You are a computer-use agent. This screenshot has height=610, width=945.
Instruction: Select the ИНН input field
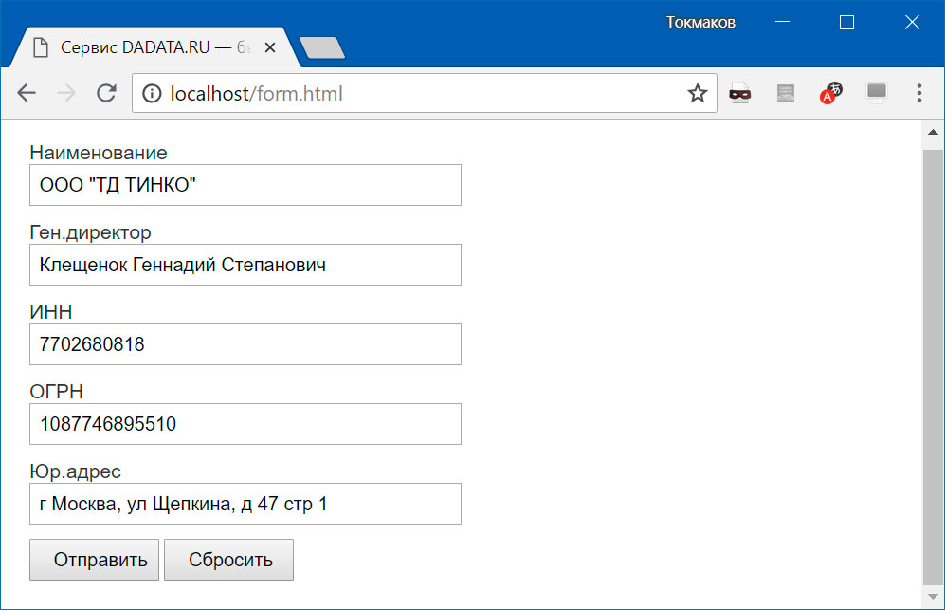tap(245, 344)
